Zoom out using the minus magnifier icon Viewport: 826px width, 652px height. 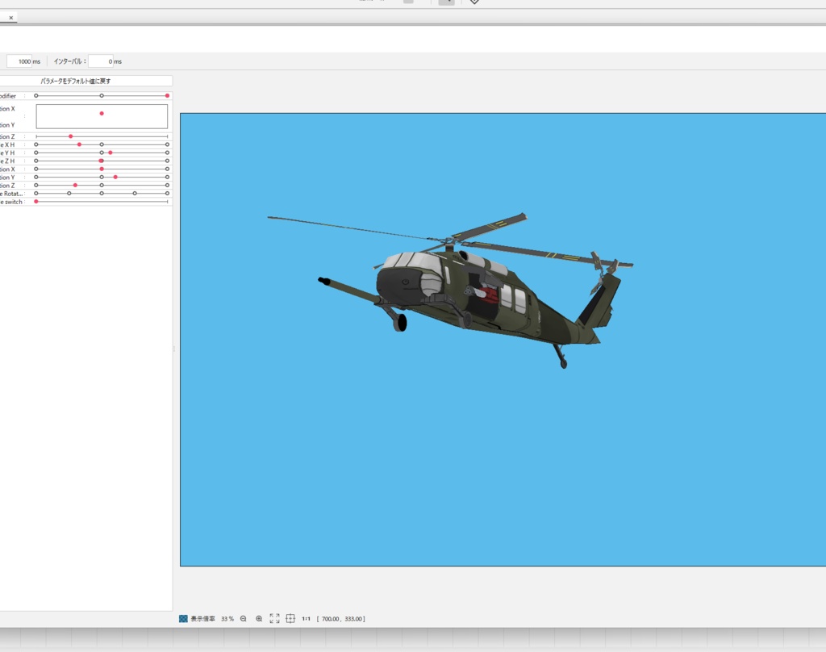coord(244,619)
